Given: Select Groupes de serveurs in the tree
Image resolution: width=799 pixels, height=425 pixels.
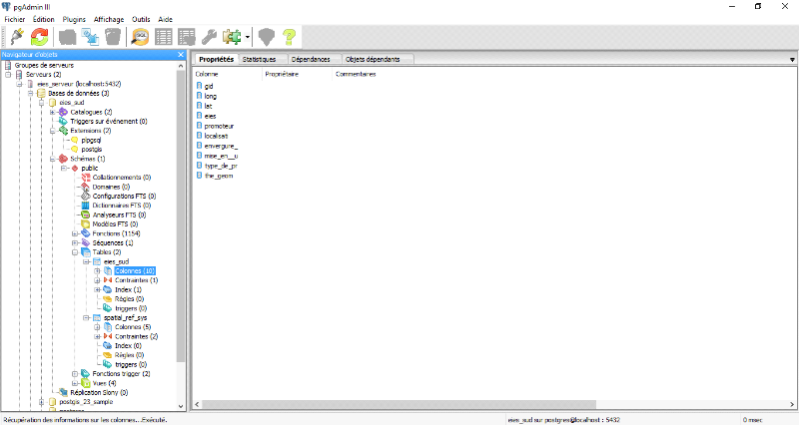Looking at the screenshot, I should [x=44, y=65].
